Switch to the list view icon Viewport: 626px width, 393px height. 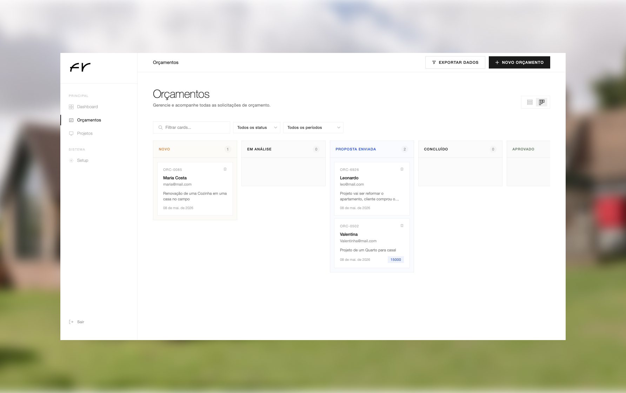(530, 102)
